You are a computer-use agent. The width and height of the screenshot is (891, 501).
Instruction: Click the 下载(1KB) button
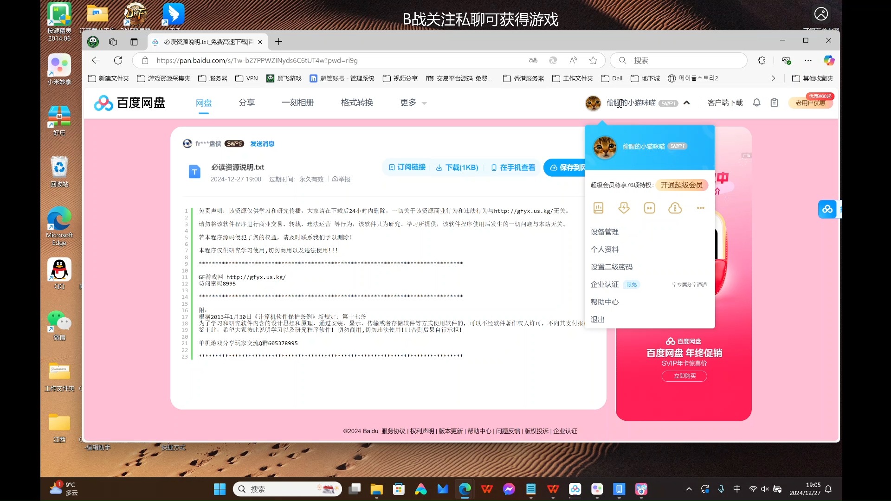click(x=457, y=167)
